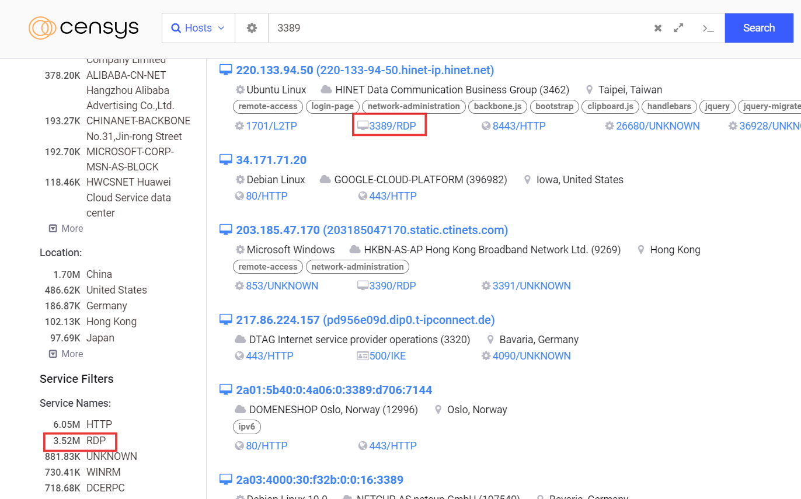
Task: Open host 34.171.71.20 result
Action: (x=271, y=160)
